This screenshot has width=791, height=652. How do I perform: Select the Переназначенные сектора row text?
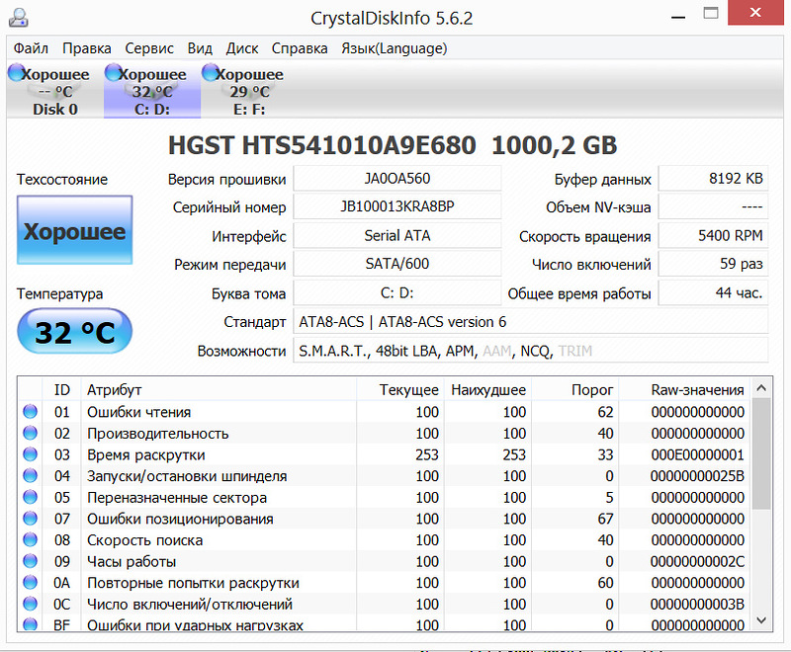click(x=177, y=497)
